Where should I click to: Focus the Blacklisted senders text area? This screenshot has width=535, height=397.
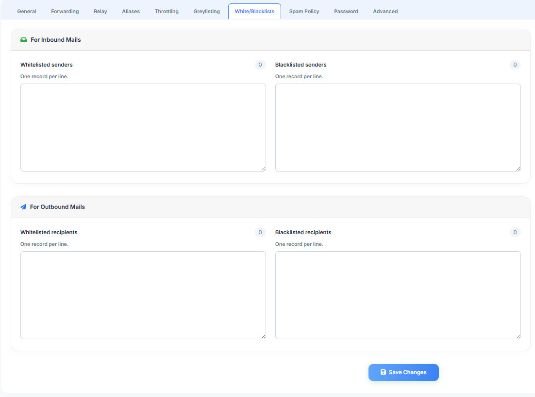(x=398, y=127)
